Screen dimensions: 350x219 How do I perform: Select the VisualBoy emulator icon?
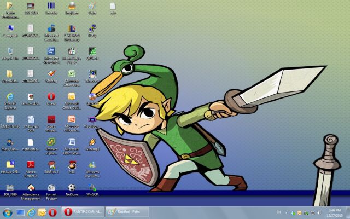[x=92, y=122]
